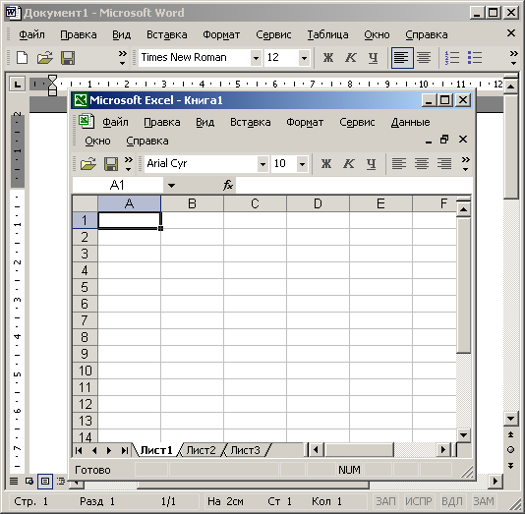
Task: Click Word's vertical scrollbar thumb
Action: point(510,146)
